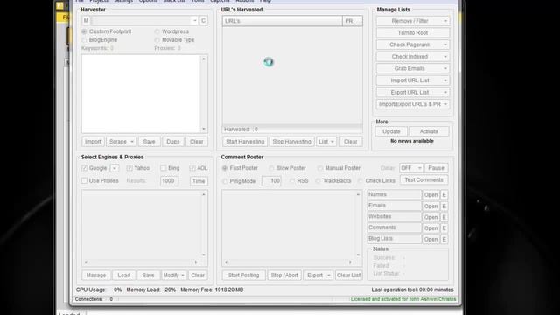
Task: Click the Time button
Action: 199,181
